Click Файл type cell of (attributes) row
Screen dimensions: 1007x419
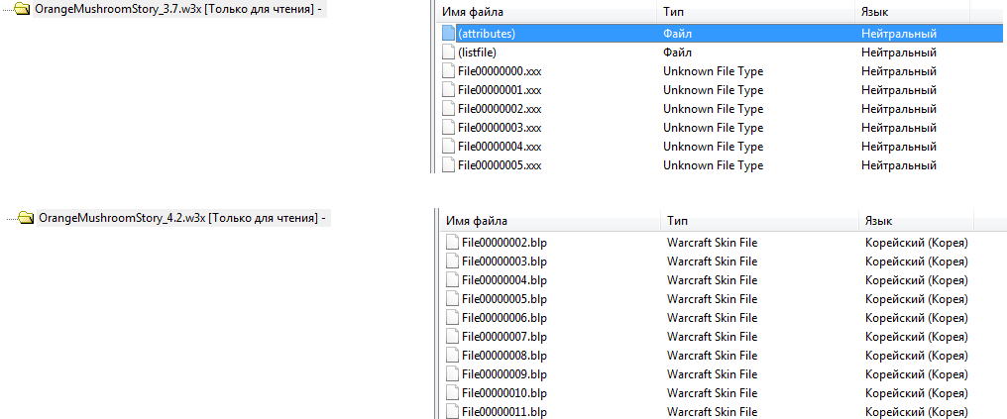(678, 34)
